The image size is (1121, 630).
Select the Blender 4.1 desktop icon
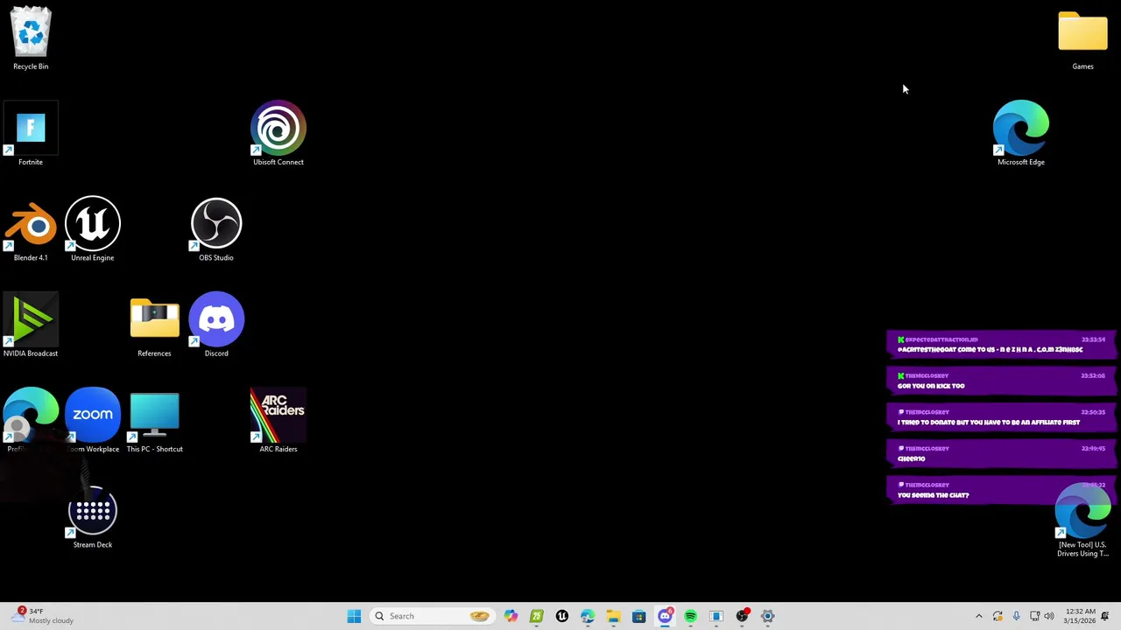[31, 230]
